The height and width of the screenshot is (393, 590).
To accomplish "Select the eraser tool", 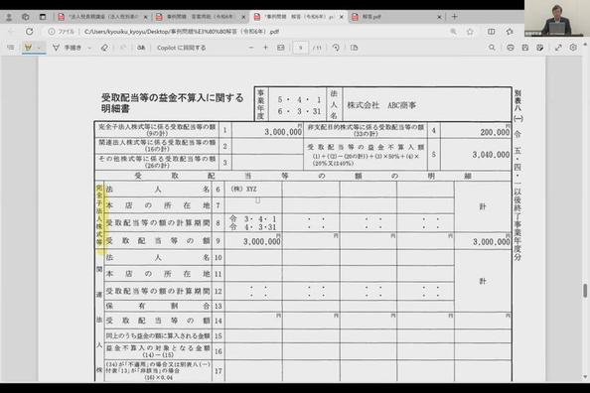I will (104, 48).
